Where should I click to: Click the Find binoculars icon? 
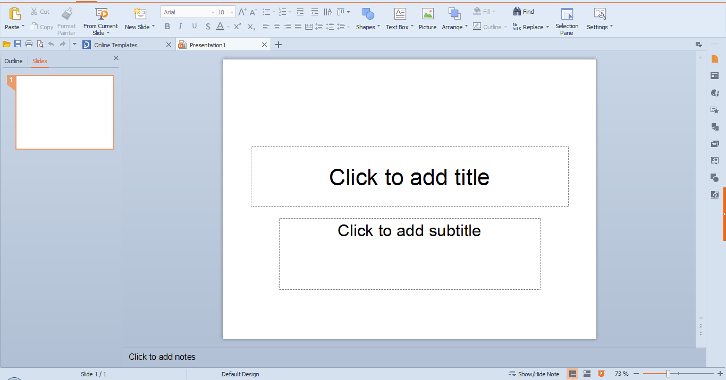tap(517, 12)
